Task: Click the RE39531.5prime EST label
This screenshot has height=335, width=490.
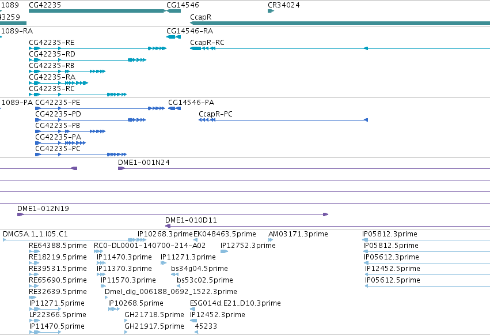Action: [x=58, y=269]
